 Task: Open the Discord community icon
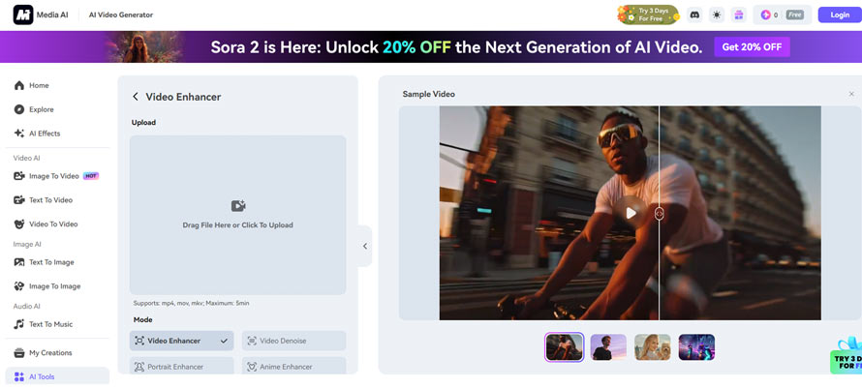pos(693,15)
